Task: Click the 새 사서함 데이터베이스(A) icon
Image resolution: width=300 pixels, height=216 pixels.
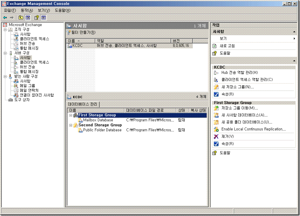Action: (216, 115)
